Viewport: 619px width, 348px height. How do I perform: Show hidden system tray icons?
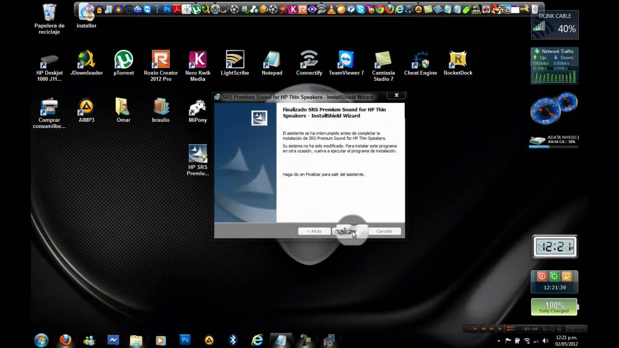(x=500, y=341)
